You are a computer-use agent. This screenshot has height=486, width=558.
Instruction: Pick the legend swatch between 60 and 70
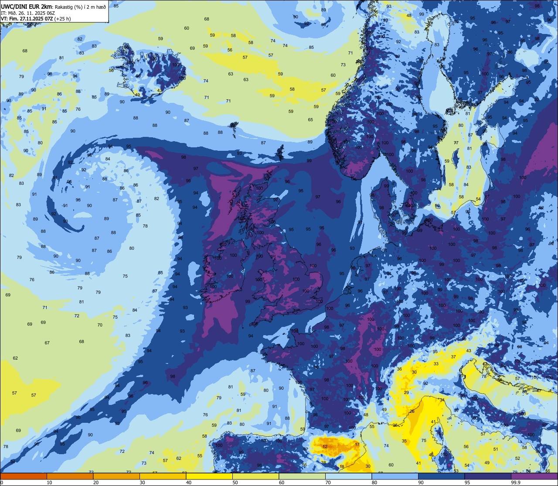302,476
